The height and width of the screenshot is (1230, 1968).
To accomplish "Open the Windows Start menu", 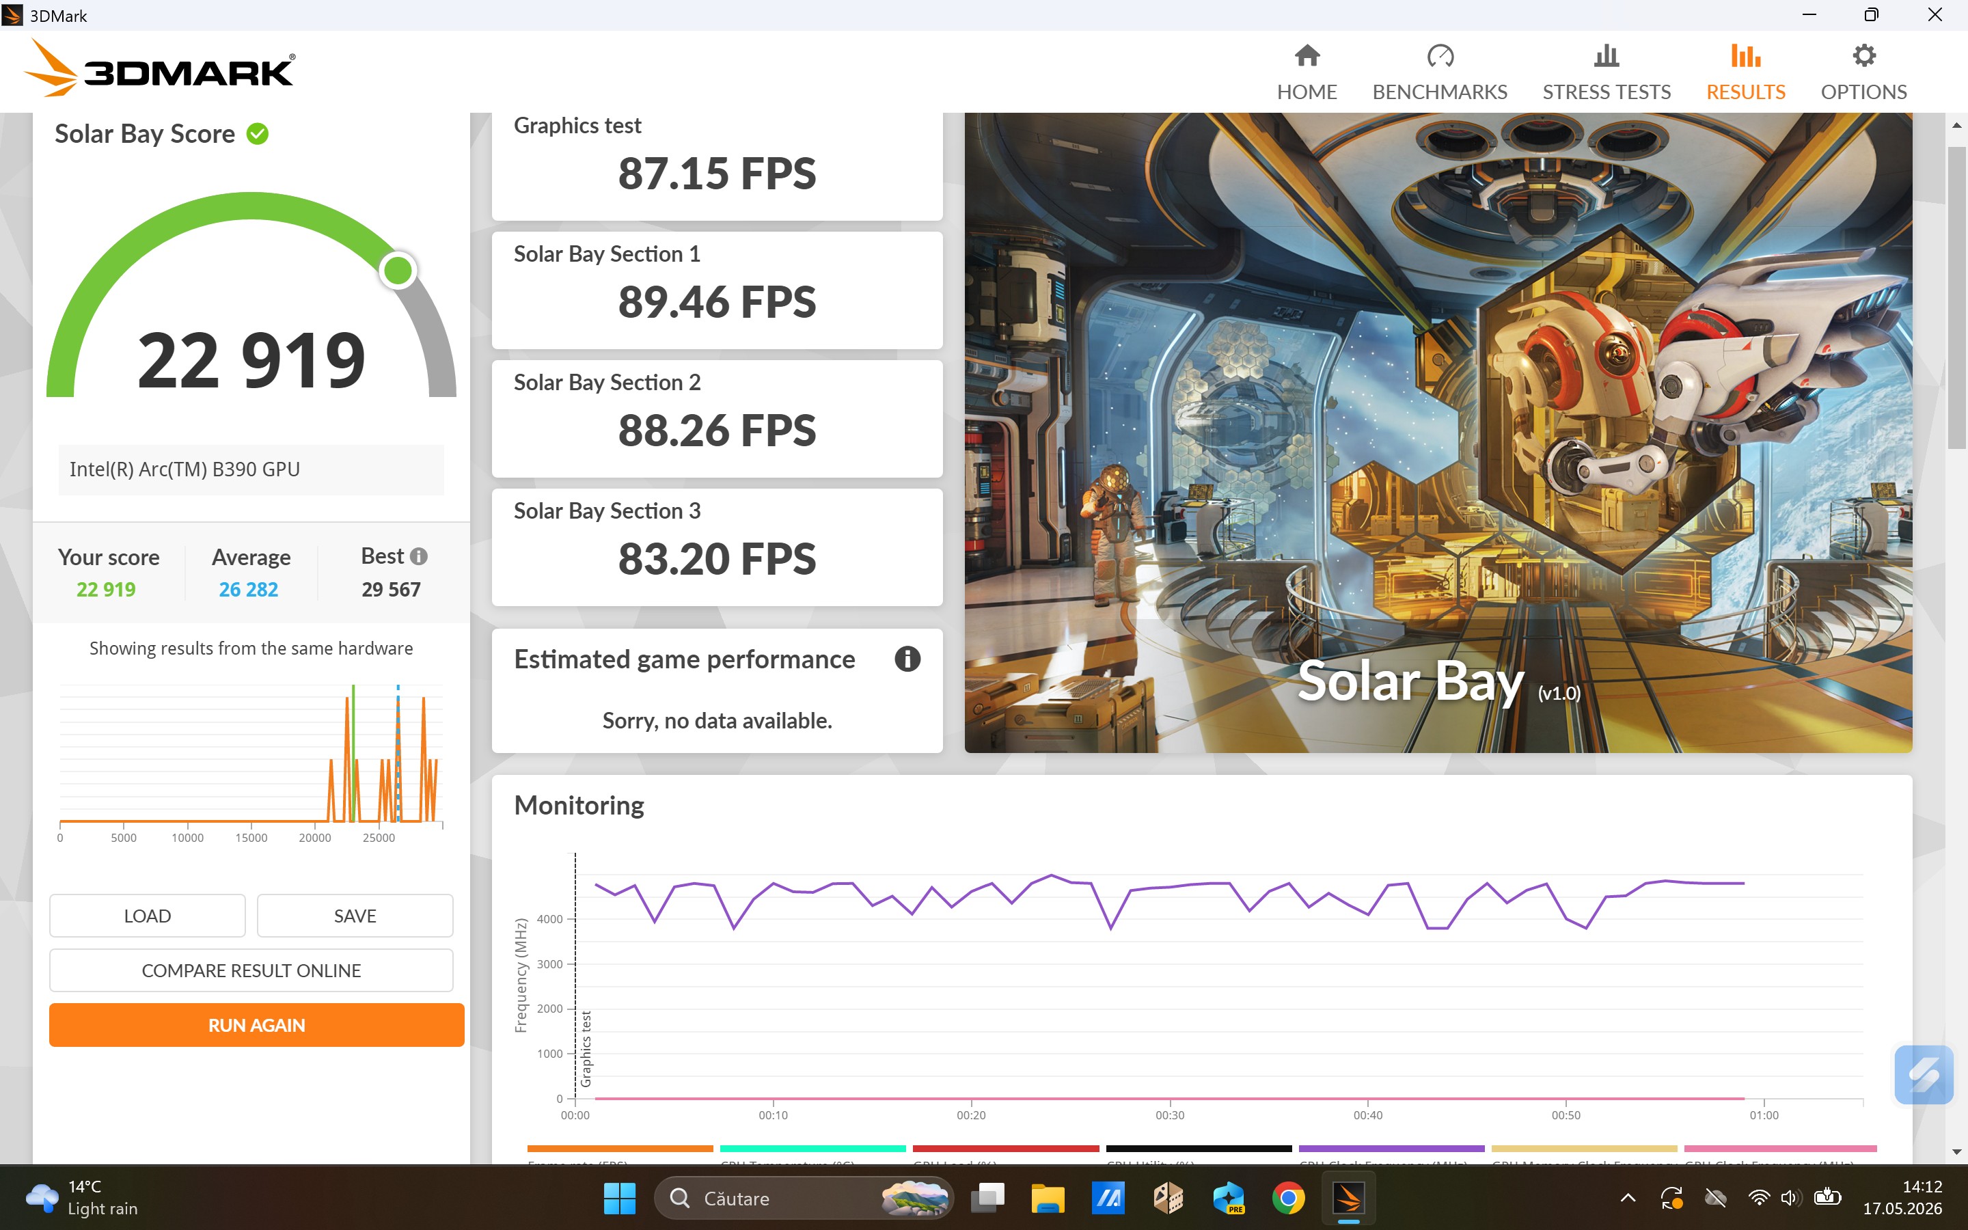I will [x=620, y=1199].
